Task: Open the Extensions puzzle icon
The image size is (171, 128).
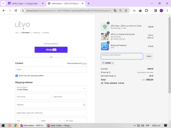Action: click(x=146, y=11)
